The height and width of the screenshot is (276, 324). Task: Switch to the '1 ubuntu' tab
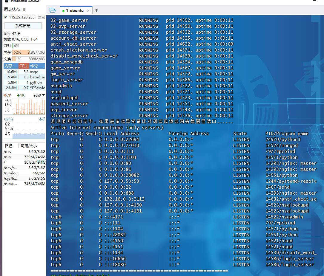click(75, 10)
